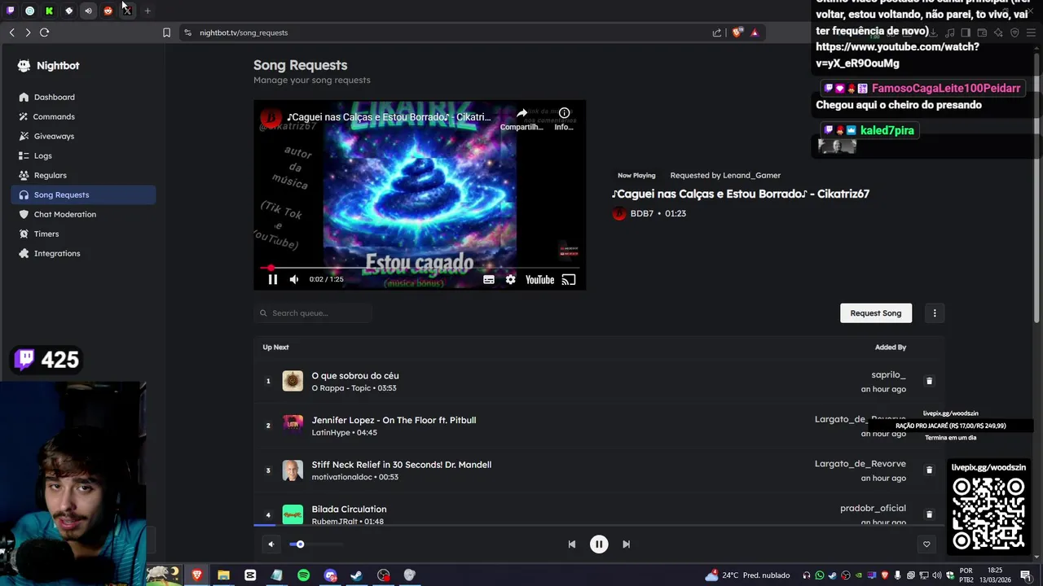Open a new browser tab
The width and height of the screenshot is (1043, 586).
pos(147,11)
